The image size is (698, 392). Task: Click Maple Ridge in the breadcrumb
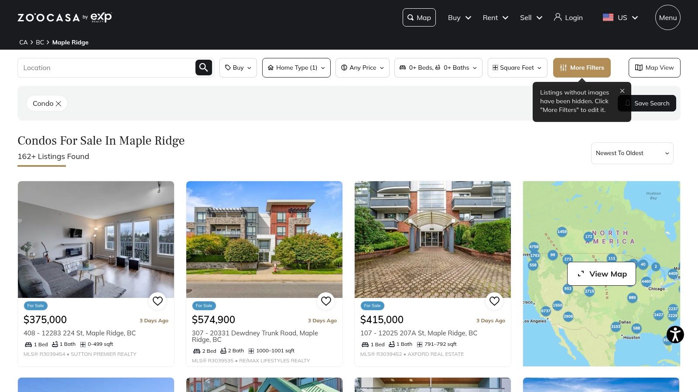pos(70,42)
